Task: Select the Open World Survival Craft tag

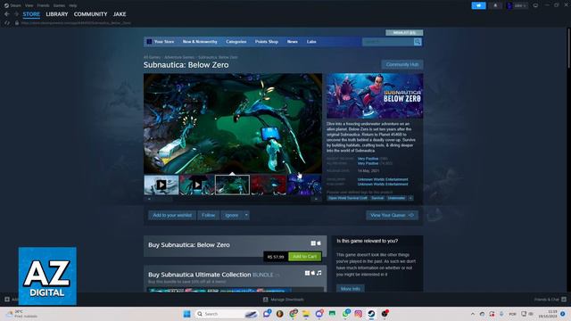Action: [x=347, y=198]
